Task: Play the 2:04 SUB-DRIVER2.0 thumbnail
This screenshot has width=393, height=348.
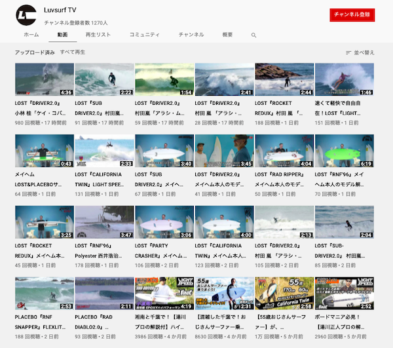Action: tap(345, 222)
